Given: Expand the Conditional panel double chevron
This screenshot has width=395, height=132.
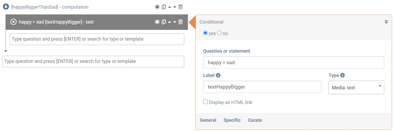Looking at the screenshot, I should [x=386, y=22].
